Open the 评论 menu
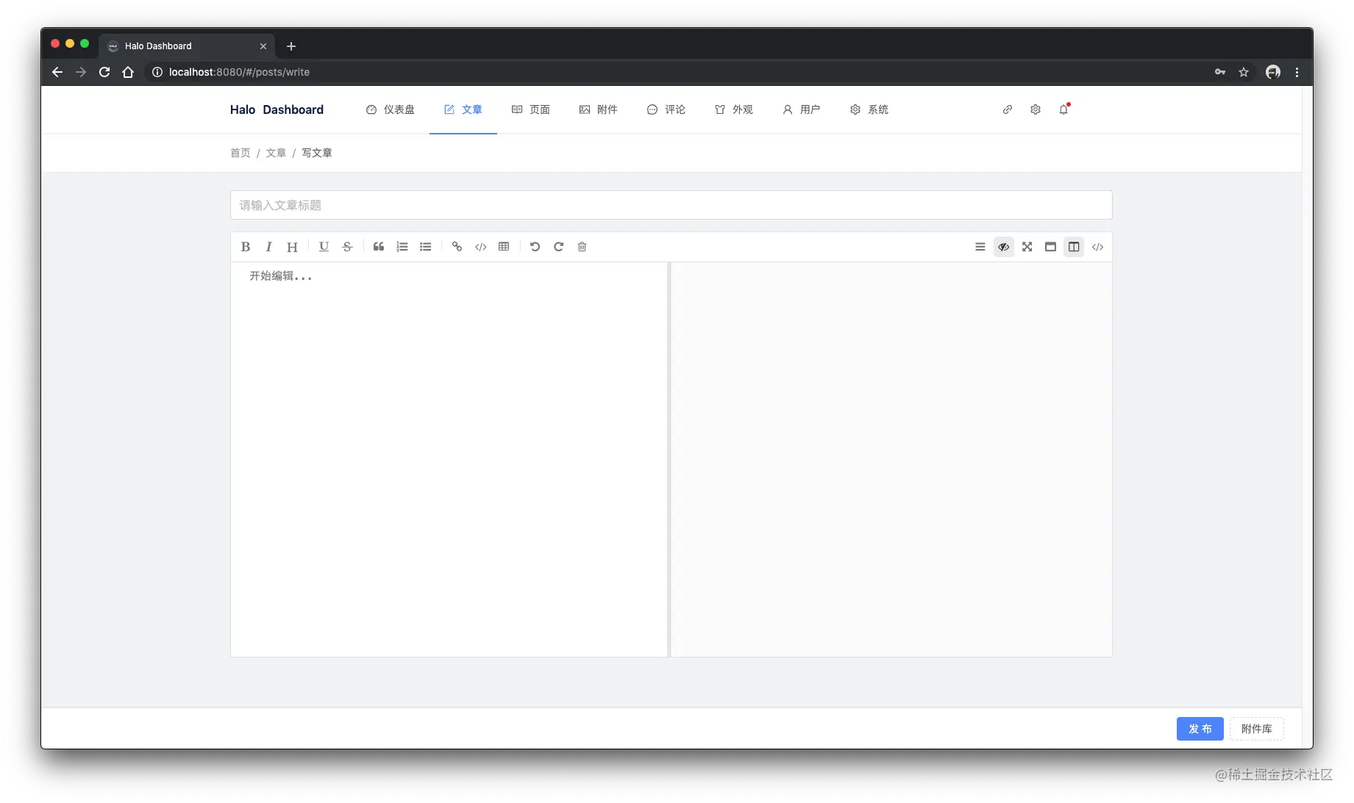 [666, 109]
